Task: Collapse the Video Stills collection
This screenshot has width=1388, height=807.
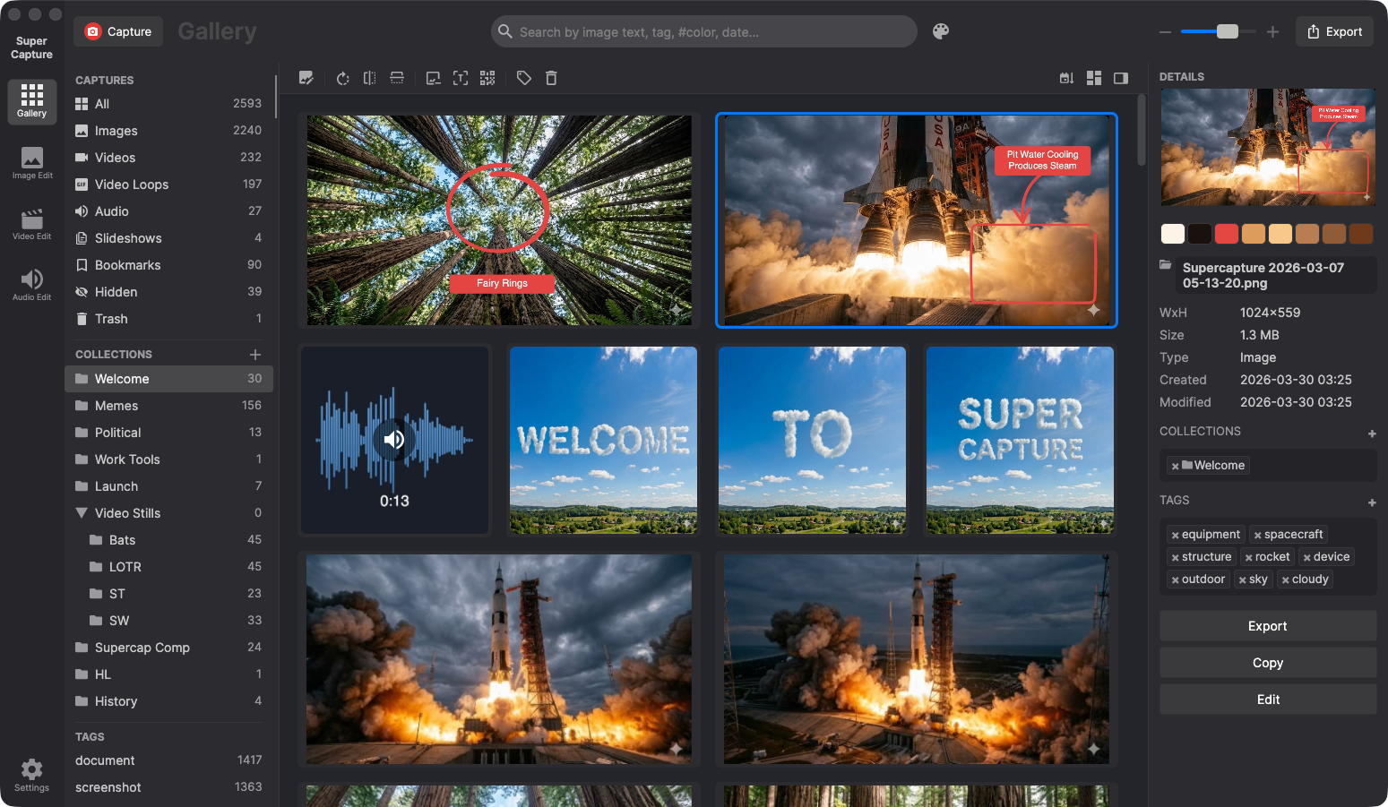Action: [x=80, y=512]
